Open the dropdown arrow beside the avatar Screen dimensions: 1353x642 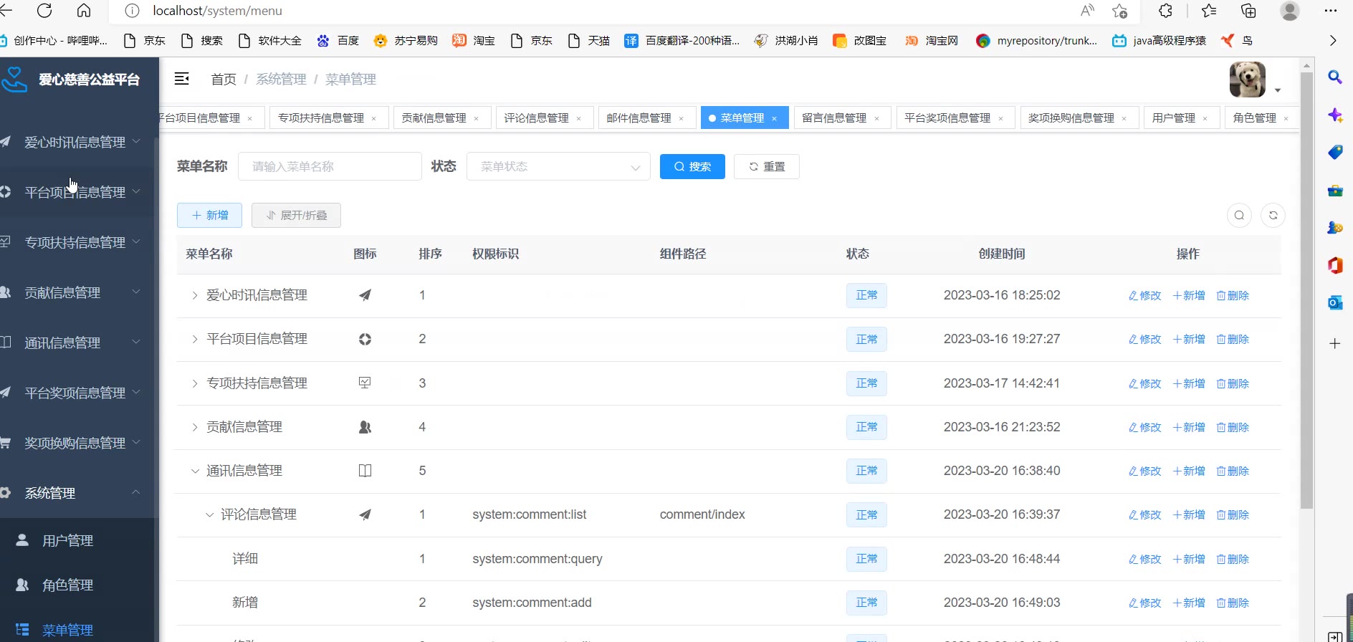pyautogui.click(x=1278, y=90)
